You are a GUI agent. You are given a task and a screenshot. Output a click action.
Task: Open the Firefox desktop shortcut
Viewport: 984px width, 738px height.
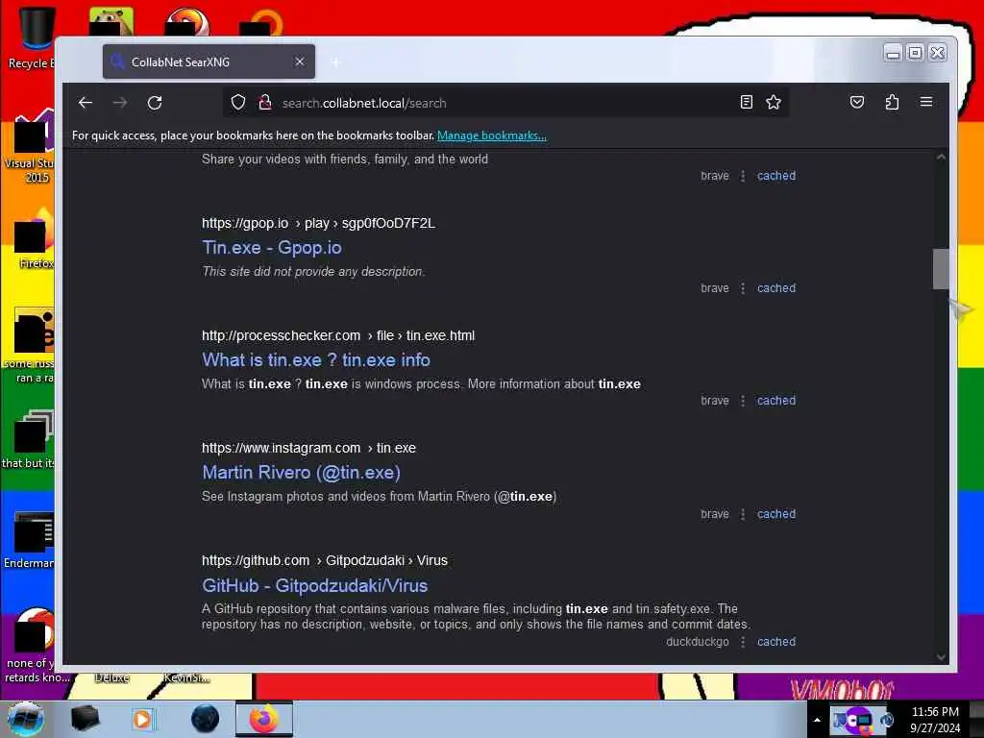point(33,238)
